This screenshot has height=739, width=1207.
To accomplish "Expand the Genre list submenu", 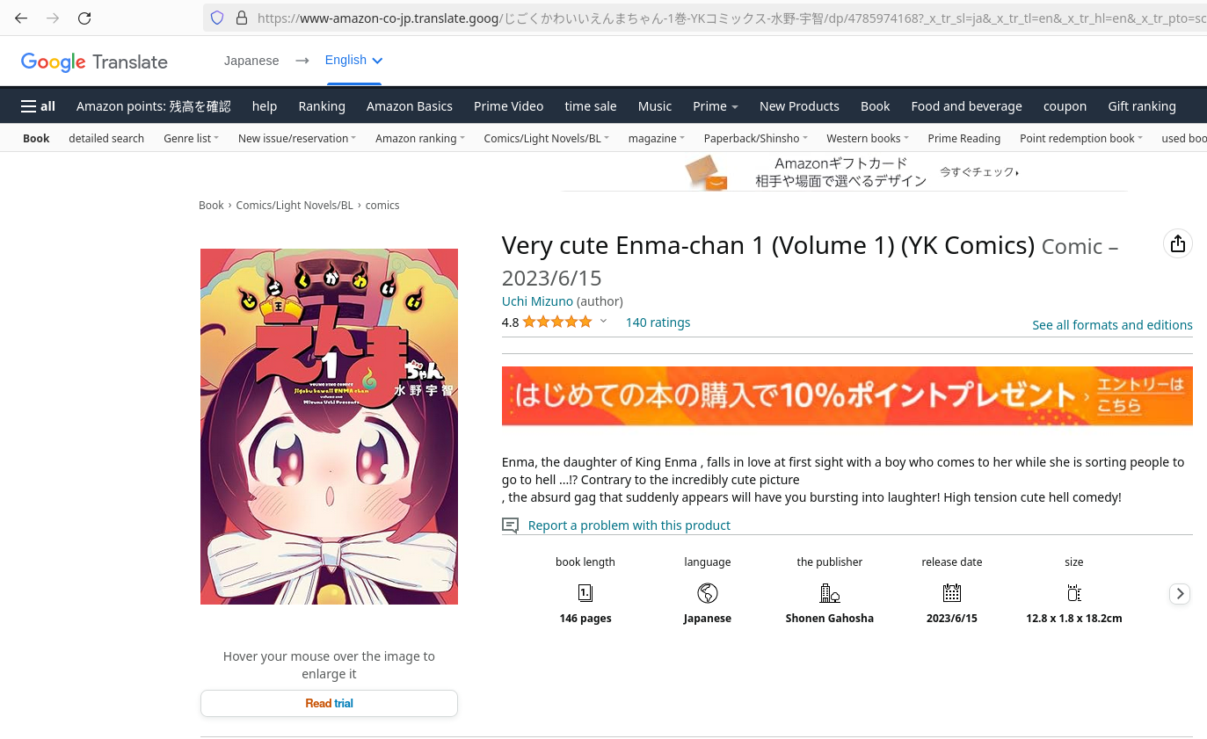I will [191, 138].
